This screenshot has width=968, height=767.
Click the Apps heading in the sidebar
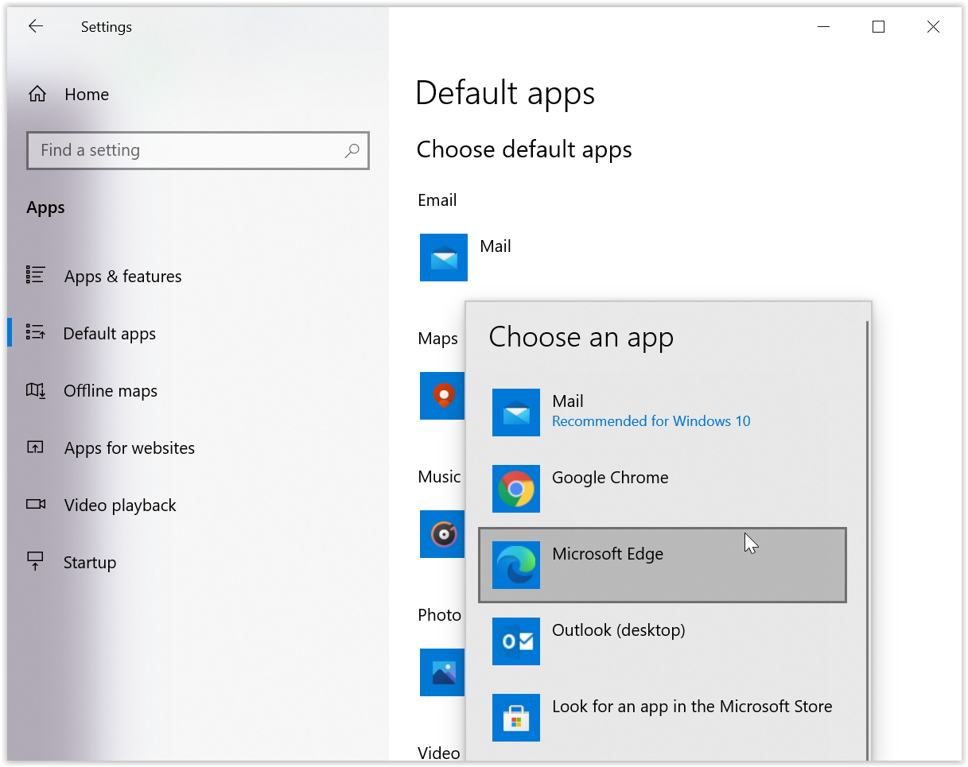click(x=45, y=208)
